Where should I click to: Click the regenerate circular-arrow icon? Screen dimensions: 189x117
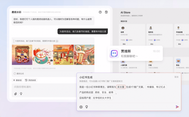pos(14,74)
